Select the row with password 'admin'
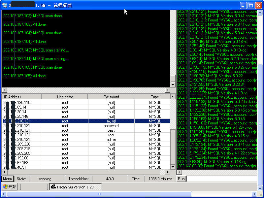Screen dimensions: 264x198 point(86,140)
